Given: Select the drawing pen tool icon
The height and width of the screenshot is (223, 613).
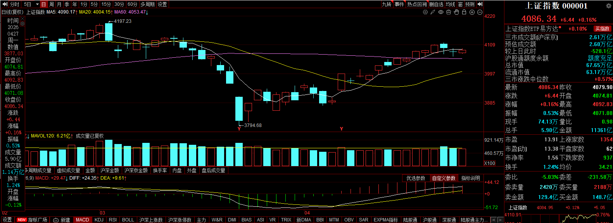Looking at the screenshot, I should tap(433, 12).
